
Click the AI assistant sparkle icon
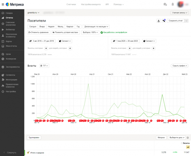164,21
